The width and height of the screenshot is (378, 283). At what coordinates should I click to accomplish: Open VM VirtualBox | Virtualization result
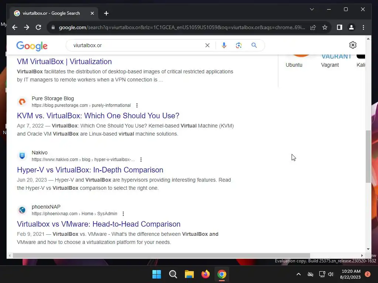pos(64,62)
